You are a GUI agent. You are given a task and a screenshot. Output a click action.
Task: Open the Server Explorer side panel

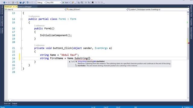(2, 21)
